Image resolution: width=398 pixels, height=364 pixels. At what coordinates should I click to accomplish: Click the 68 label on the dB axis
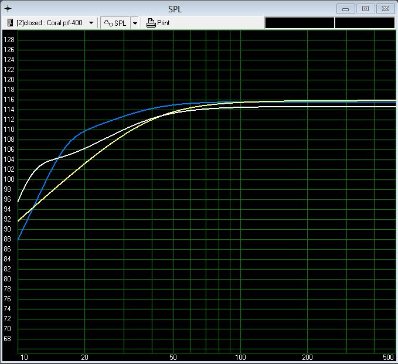9,339
